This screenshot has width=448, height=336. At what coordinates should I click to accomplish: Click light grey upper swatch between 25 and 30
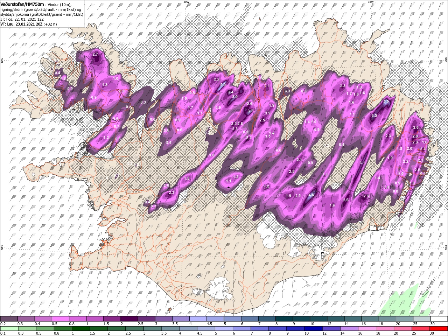click(x=421, y=319)
